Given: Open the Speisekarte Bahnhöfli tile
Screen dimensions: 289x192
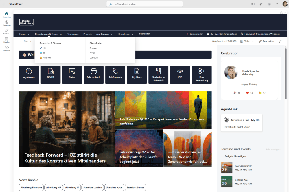Looking at the screenshot, I should coord(158,75).
